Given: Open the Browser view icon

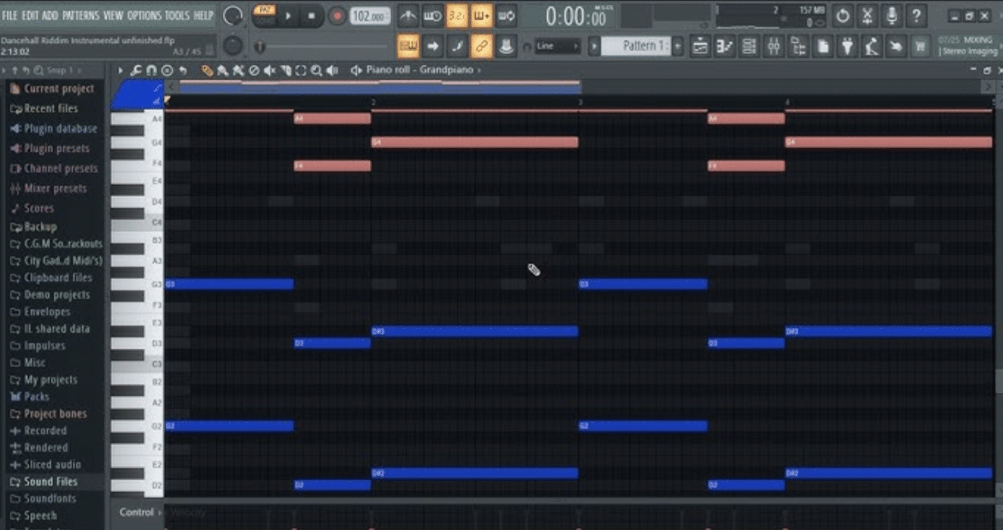Looking at the screenshot, I should (798, 46).
